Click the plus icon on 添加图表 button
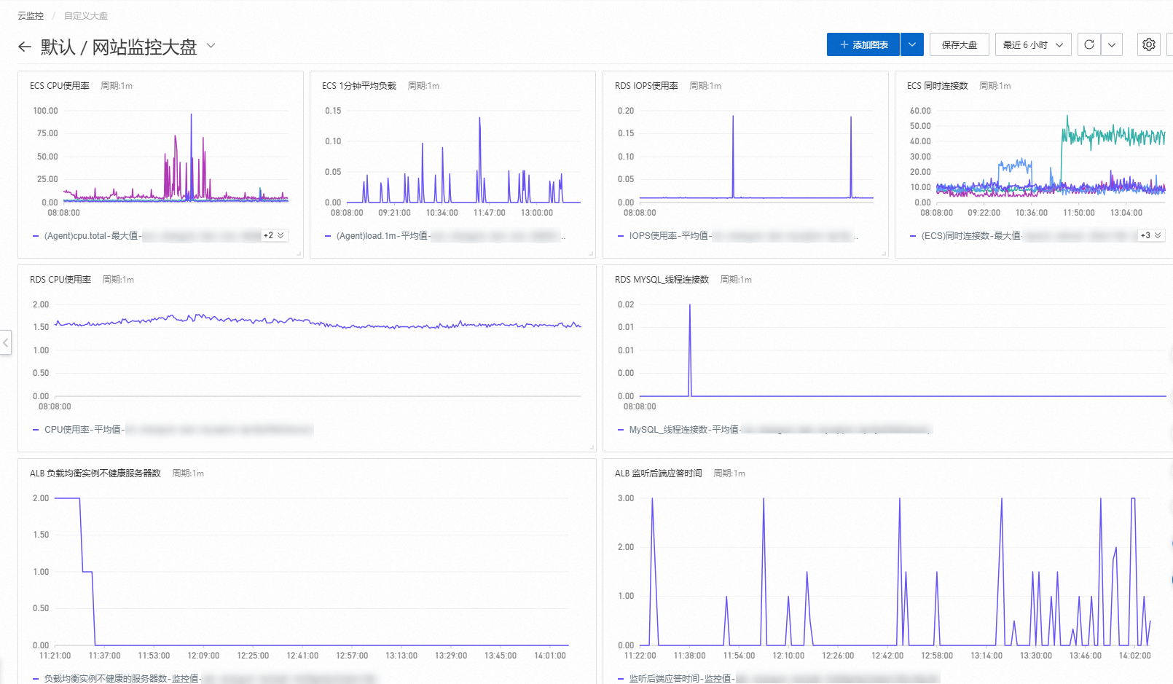Screen dimensions: 1173x684 844,44
